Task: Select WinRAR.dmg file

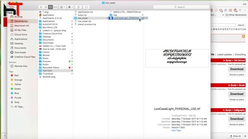Action: pyautogui.click(x=49, y=77)
